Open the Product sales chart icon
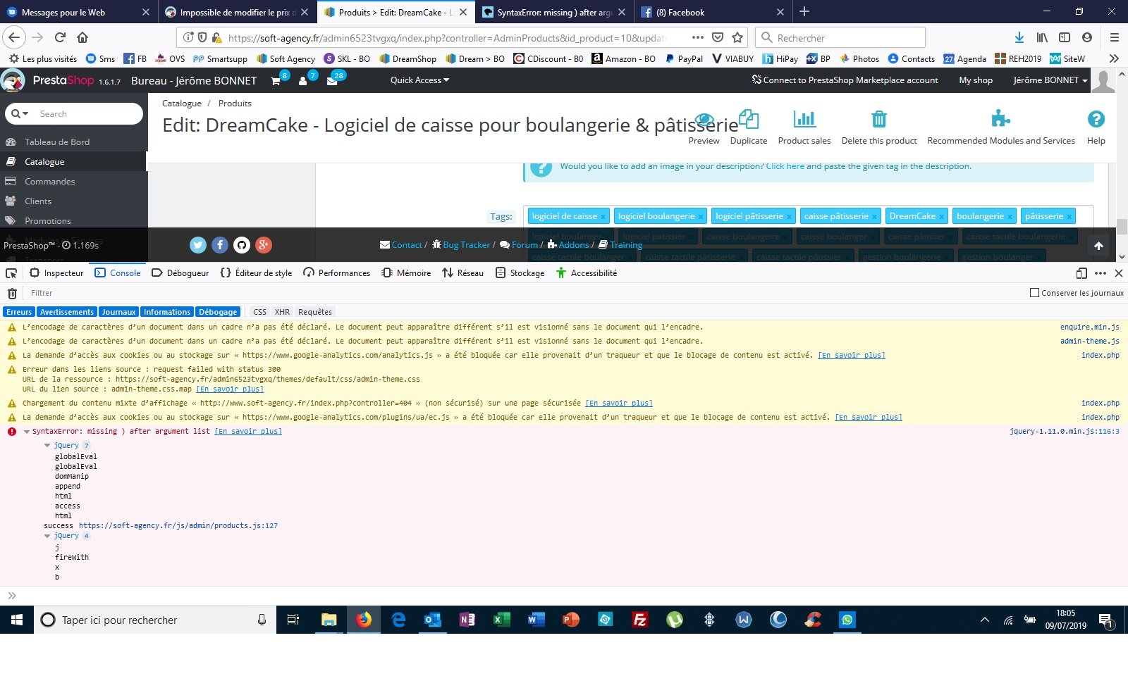Image resolution: width=1128 pixels, height=676 pixels. tap(804, 119)
